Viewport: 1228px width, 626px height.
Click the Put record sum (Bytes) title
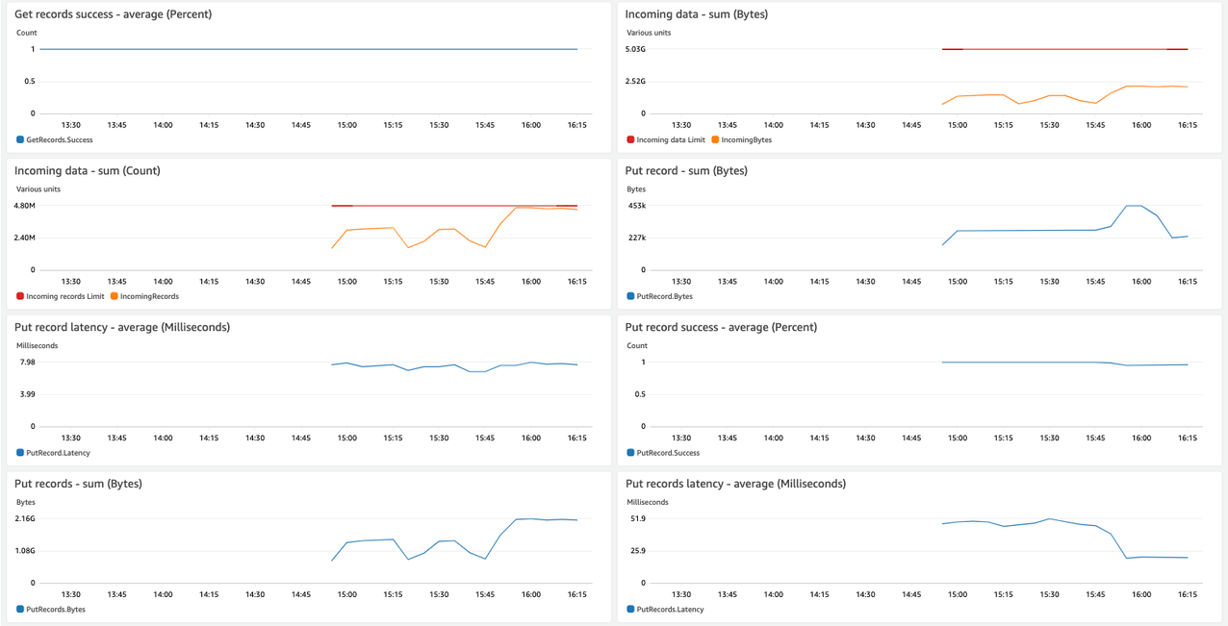click(686, 171)
